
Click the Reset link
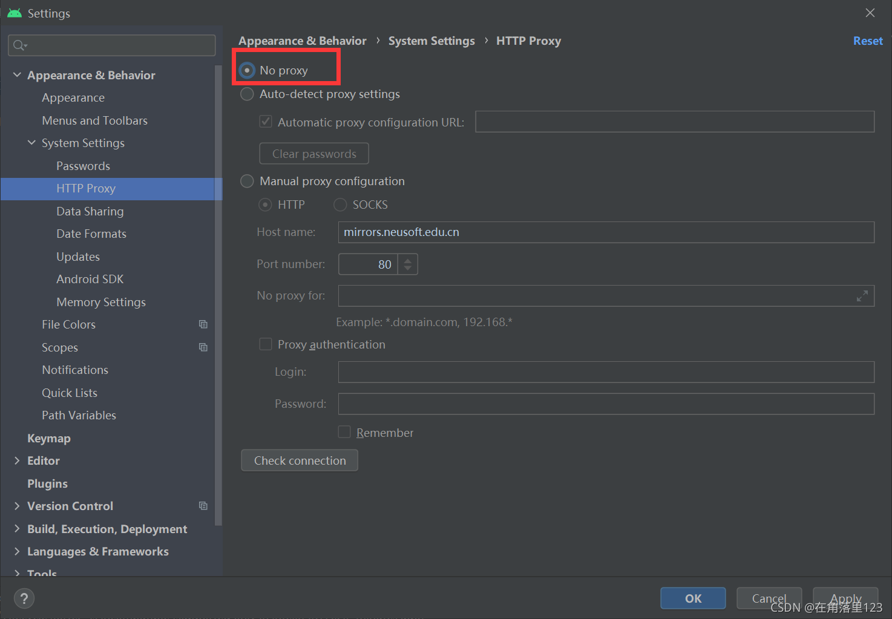pyautogui.click(x=868, y=41)
